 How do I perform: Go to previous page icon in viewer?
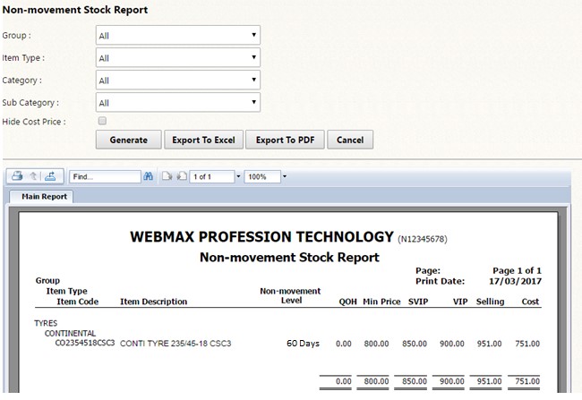(x=182, y=176)
